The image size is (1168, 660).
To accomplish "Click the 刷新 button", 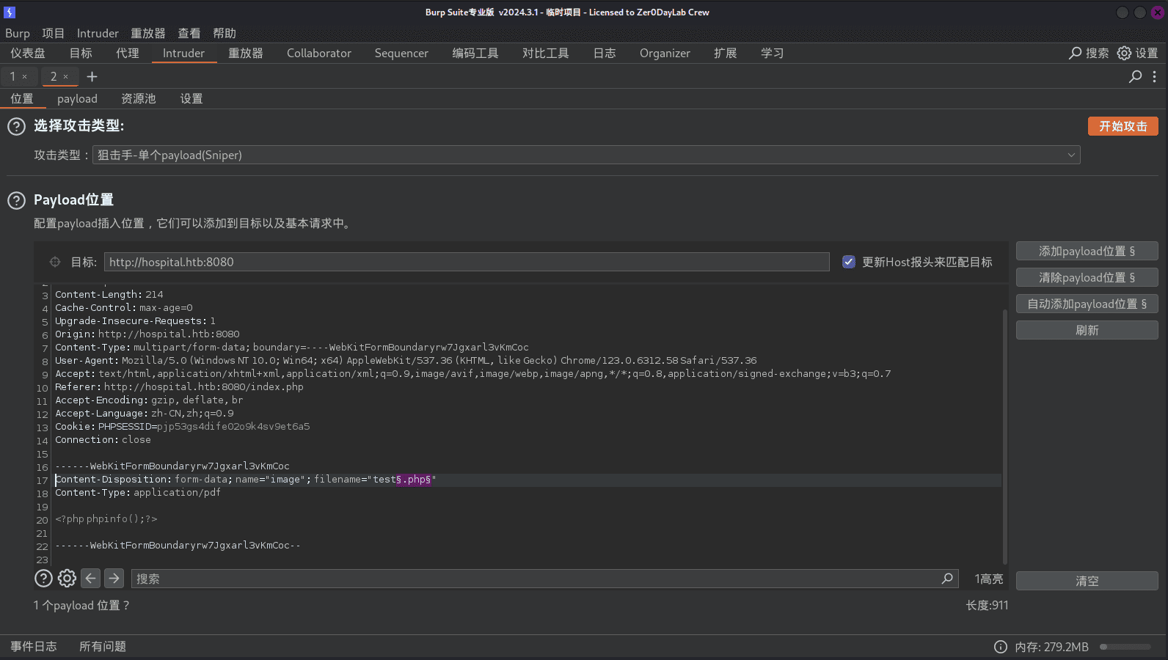I will 1087,330.
